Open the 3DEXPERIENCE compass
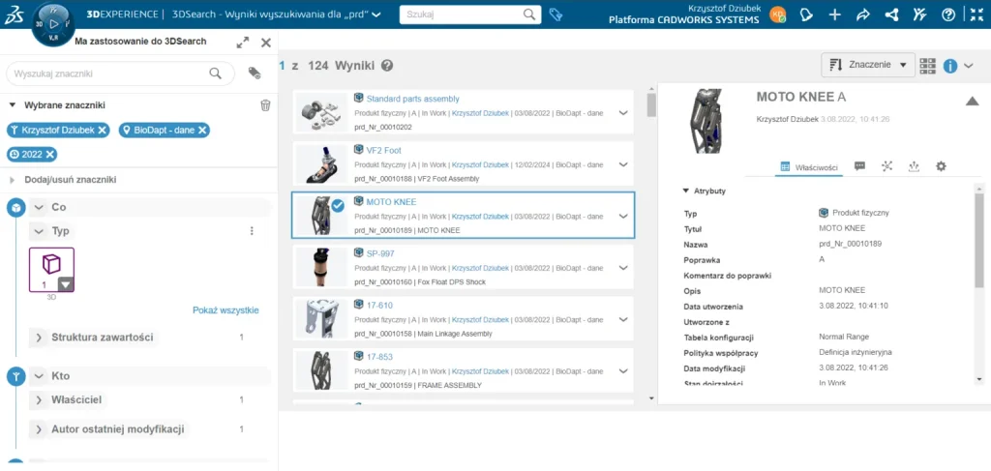This screenshot has height=471, width=991. pos(53,23)
